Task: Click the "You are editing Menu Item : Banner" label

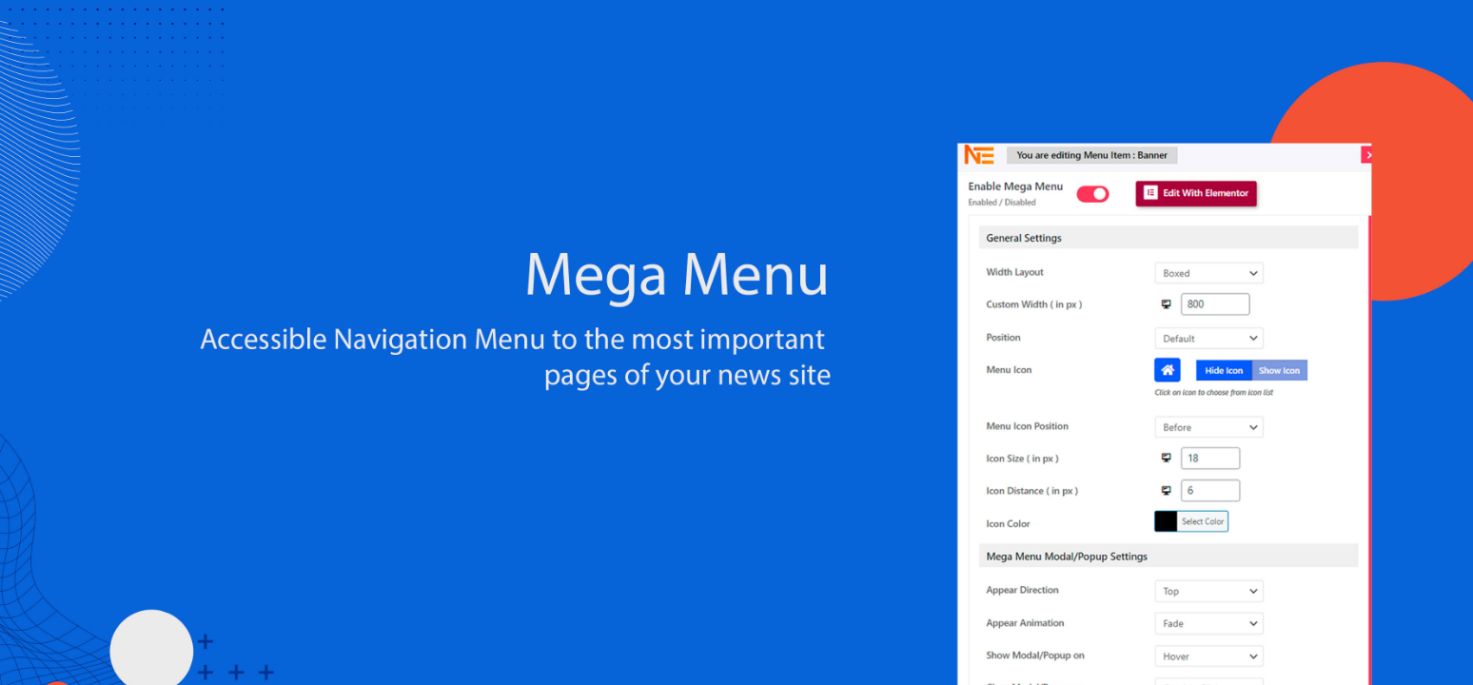Action: 1091,155
